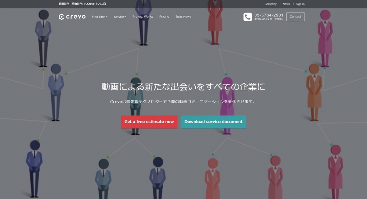The image size is (367, 199).
Task: Click the top bar tagline 動画制作 - 映像制作ならCrevo
Action: pyautogui.click(x=82, y=4)
